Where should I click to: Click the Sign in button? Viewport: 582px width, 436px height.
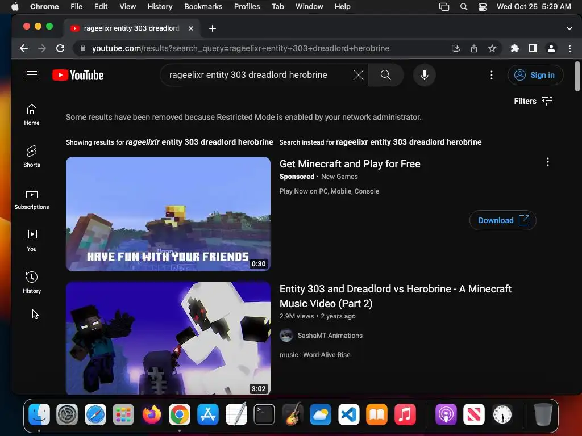(535, 75)
